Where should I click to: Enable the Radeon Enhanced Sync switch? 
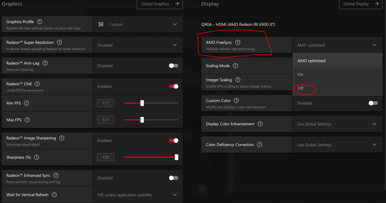[x=174, y=178]
